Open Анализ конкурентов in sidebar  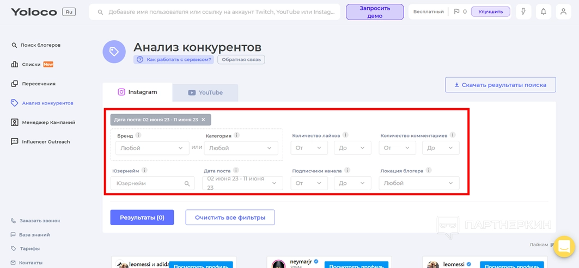point(42,103)
